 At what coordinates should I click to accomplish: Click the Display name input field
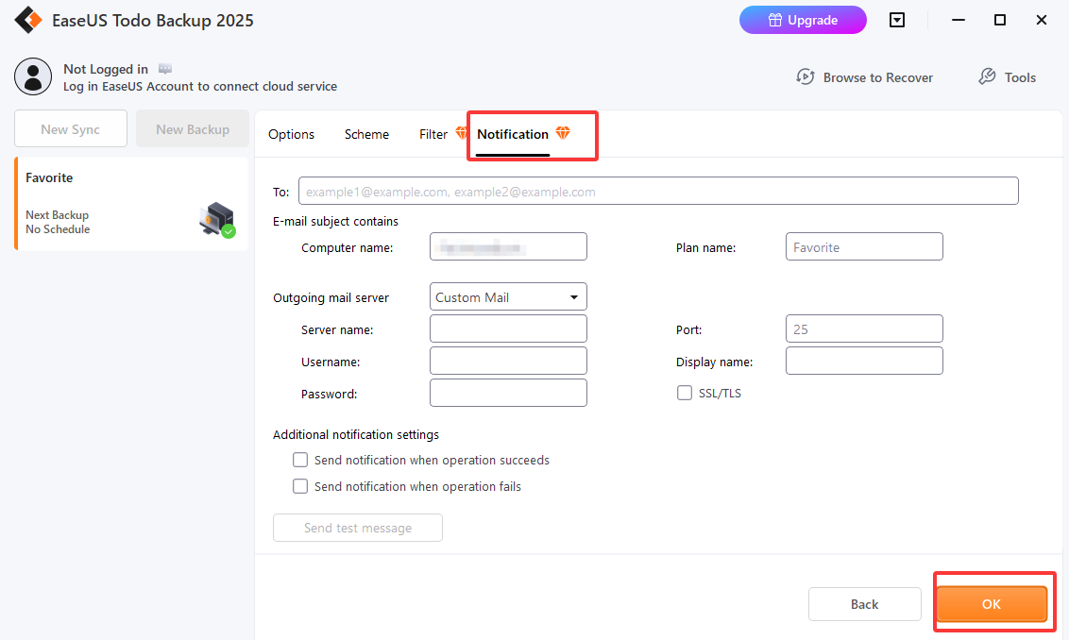pos(864,361)
